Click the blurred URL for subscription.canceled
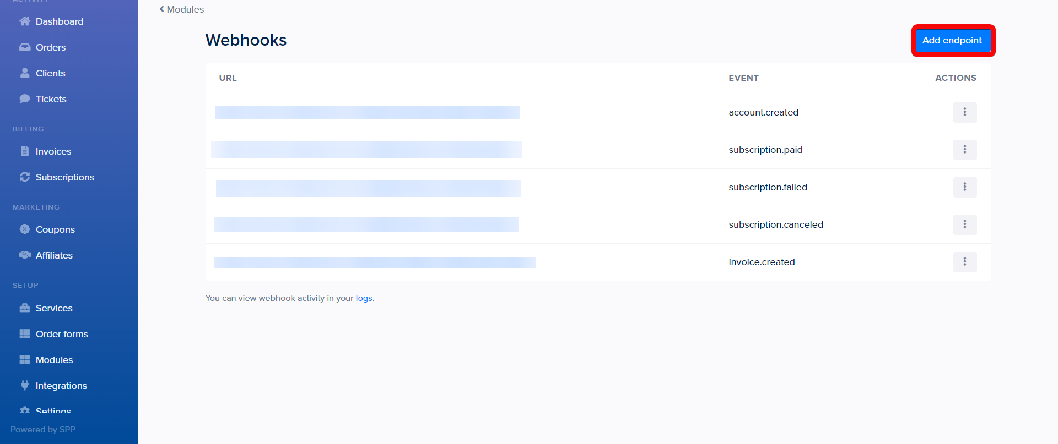Image resolution: width=1058 pixels, height=444 pixels. tap(366, 224)
